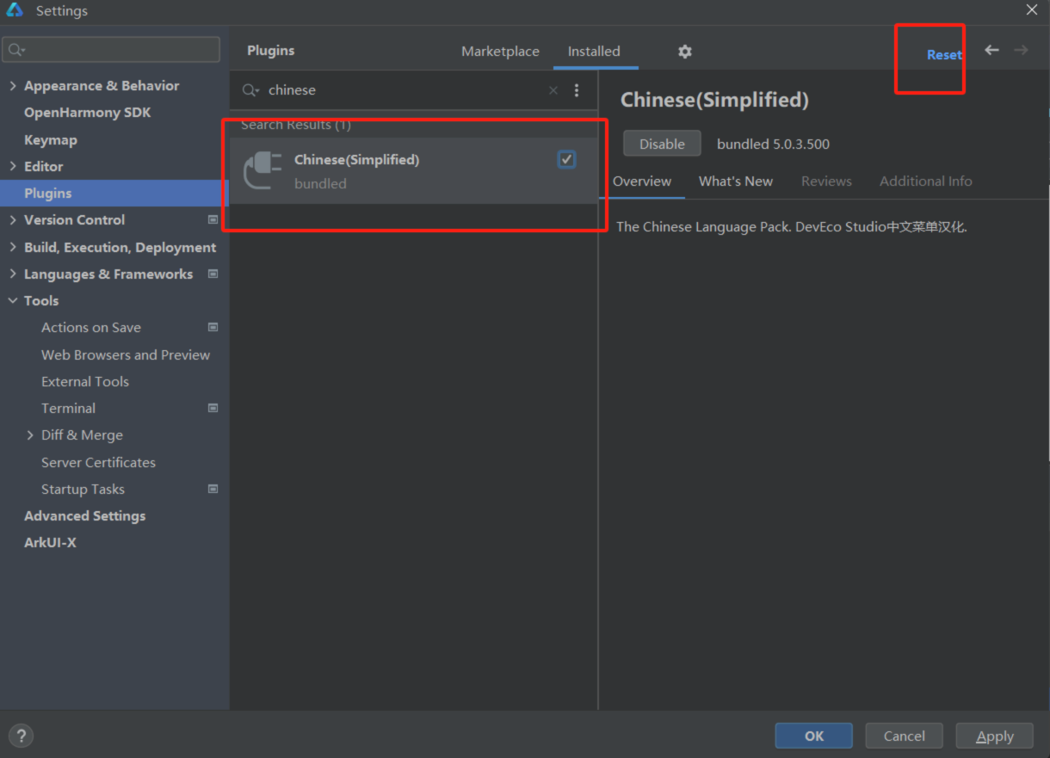Click the 'Chinese(Simplified)' detail heading

(714, 100)
